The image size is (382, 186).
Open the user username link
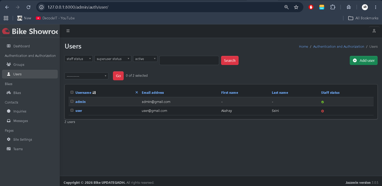[79, 110]
